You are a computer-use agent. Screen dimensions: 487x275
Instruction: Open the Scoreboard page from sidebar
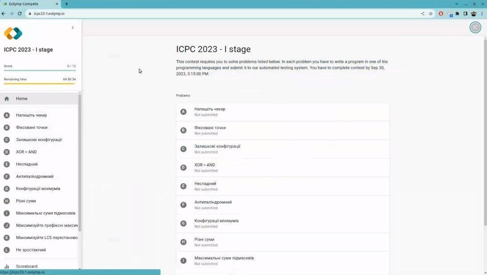tap(39, 266)
